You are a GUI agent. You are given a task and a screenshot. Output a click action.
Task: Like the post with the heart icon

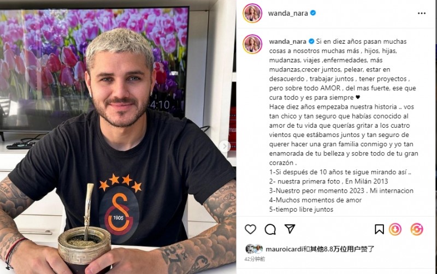(x=250, y=229)
